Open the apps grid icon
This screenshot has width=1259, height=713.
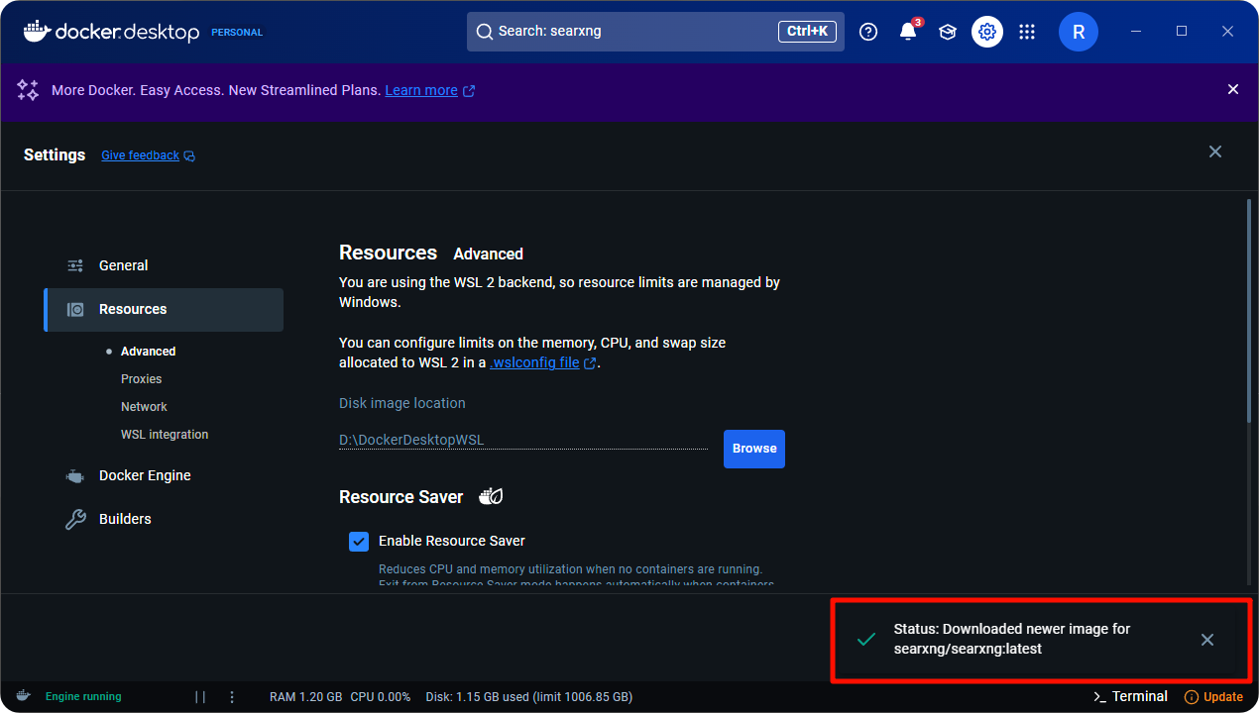coord(1027,32)
